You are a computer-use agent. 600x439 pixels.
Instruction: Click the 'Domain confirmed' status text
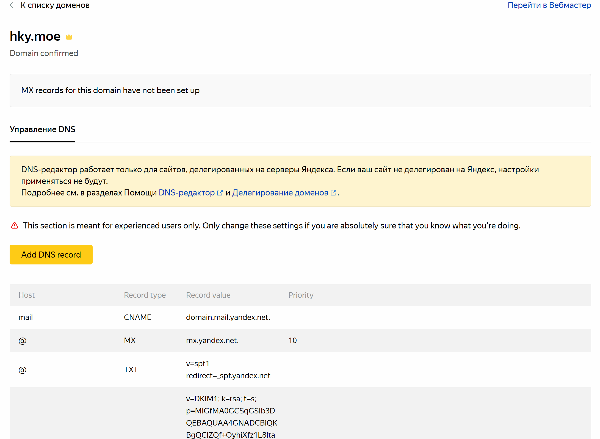point(44,53)
